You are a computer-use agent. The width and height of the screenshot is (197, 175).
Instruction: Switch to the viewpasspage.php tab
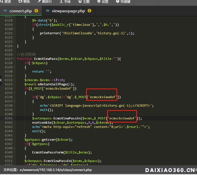click(x=68, y=11)
